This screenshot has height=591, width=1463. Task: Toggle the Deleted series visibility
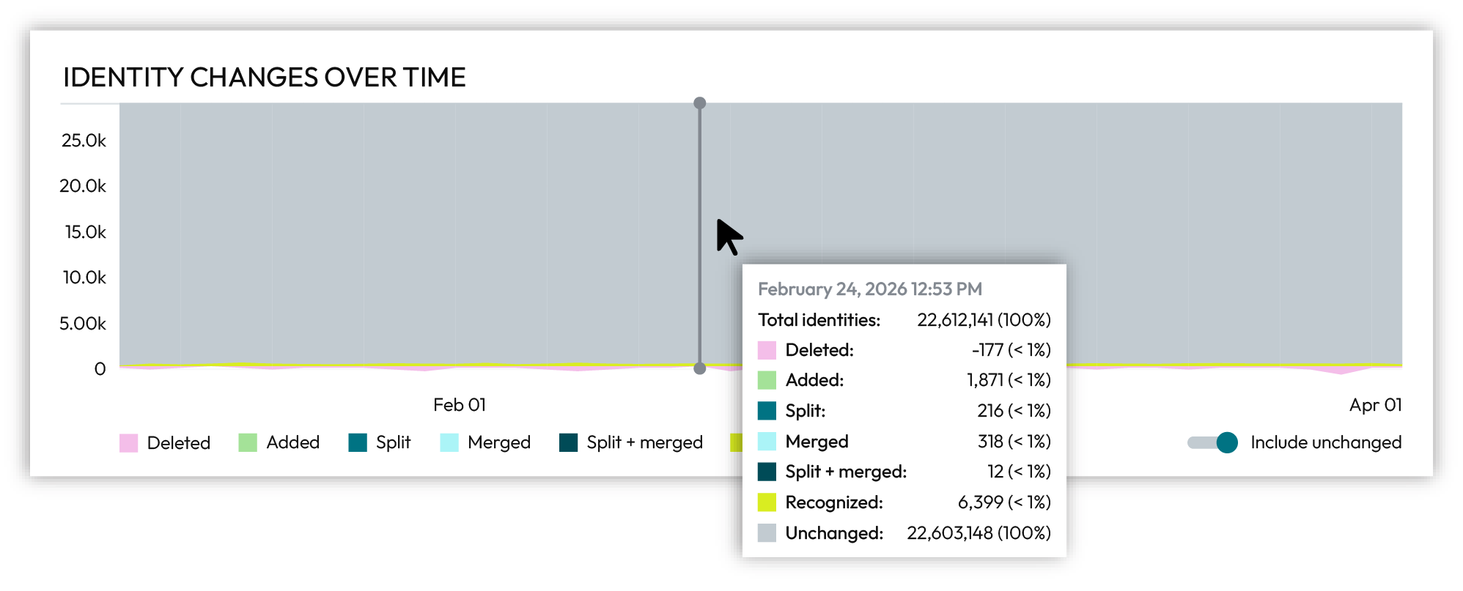coord(179,442)
